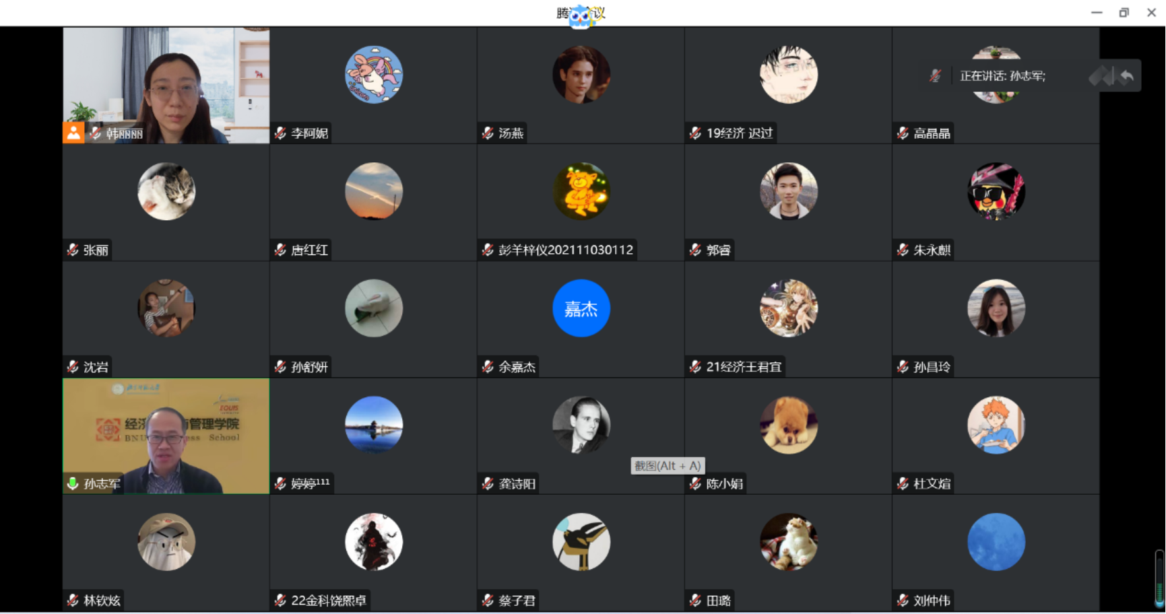Click the muted microphone icon in the speaking bar
Screen dimensions: 1166x614
click(x=935, y=76)
